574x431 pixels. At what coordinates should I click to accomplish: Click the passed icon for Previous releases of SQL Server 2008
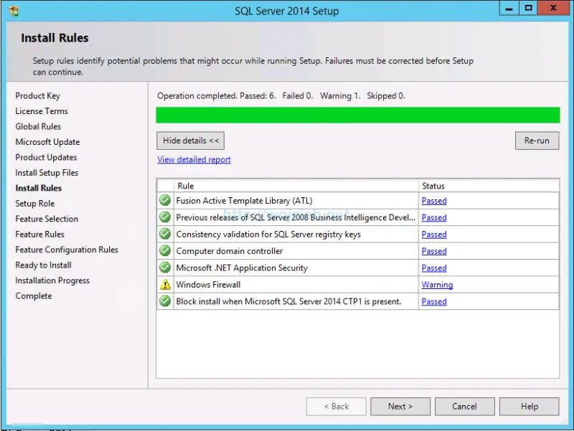click(165, 217)
